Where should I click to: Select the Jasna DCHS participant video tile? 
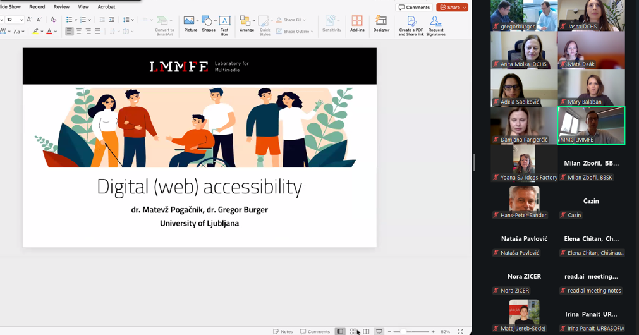[592, 15]
